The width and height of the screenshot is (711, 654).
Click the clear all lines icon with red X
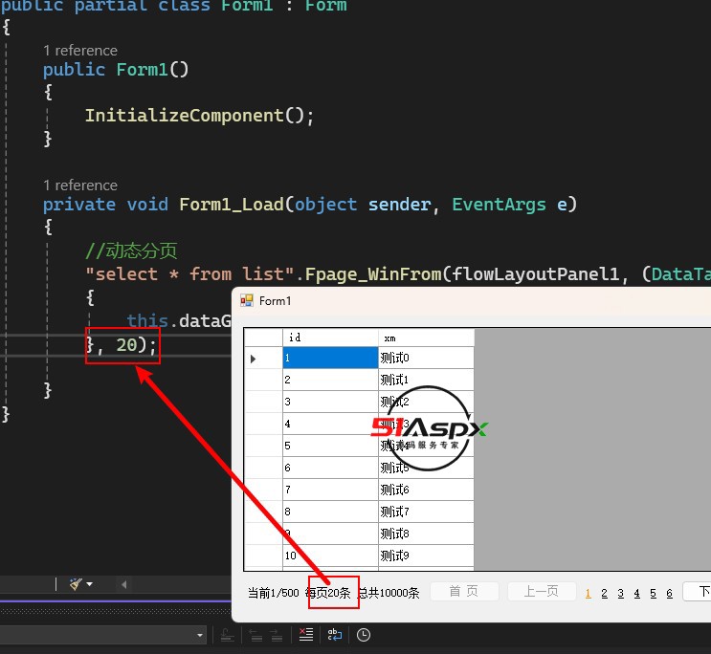pyautogui.click(x=306, y=635)
